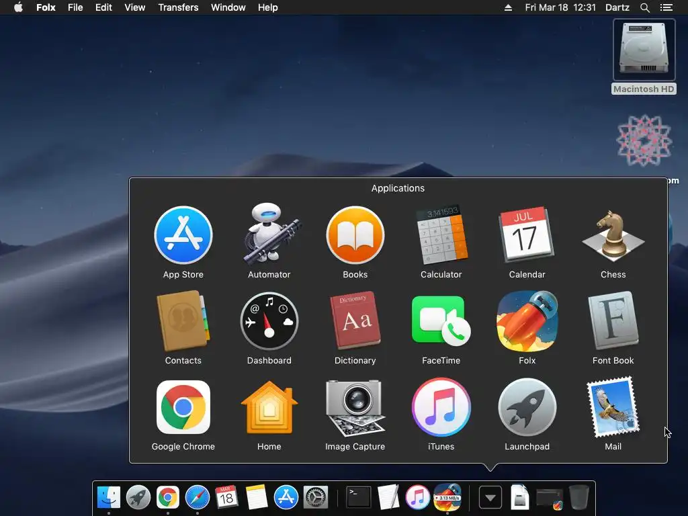Click the date and time in menu bar
The image size is (688, 516).
point(560,7)
